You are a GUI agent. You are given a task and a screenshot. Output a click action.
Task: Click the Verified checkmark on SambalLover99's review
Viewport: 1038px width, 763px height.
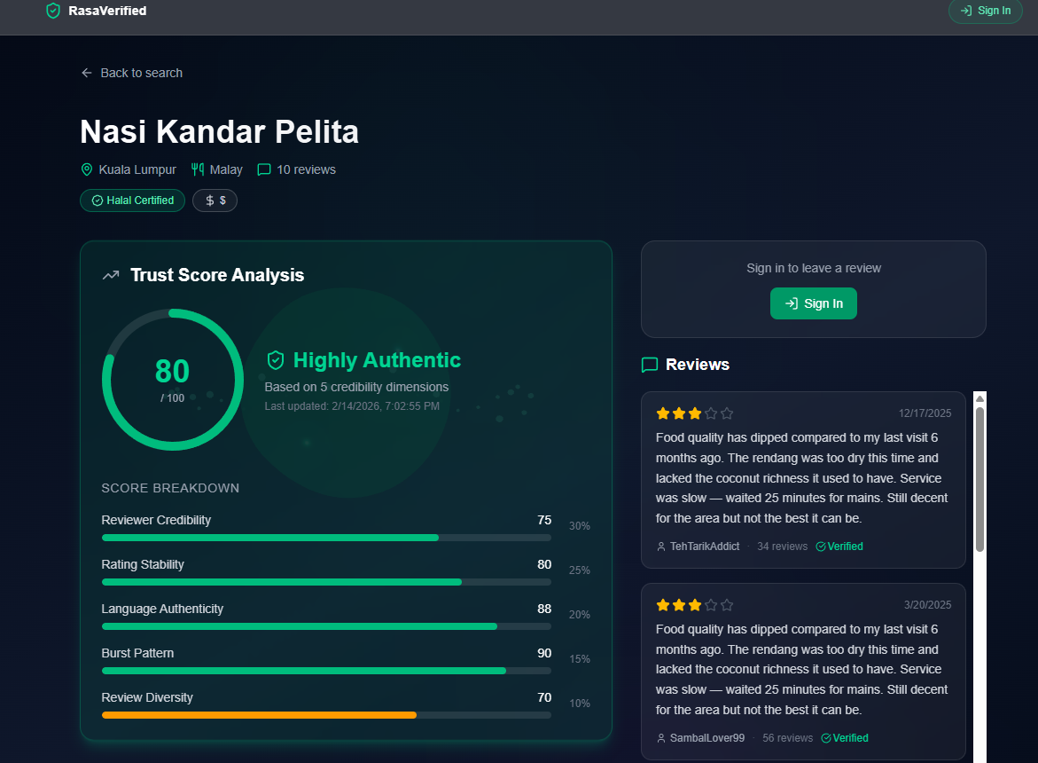826,738
